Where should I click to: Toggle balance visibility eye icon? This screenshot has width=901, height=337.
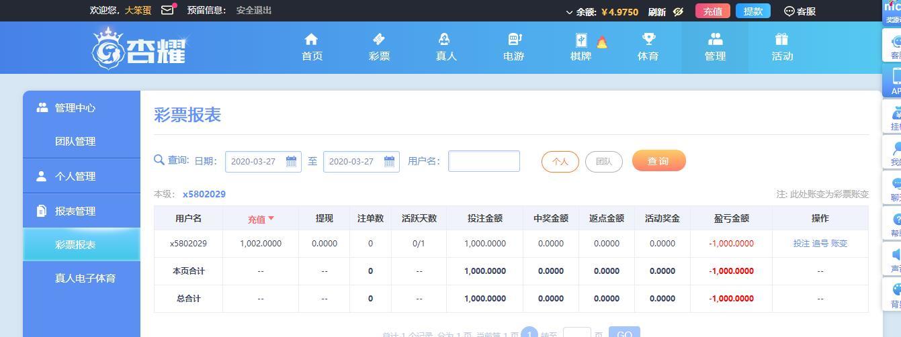[678, 11]
